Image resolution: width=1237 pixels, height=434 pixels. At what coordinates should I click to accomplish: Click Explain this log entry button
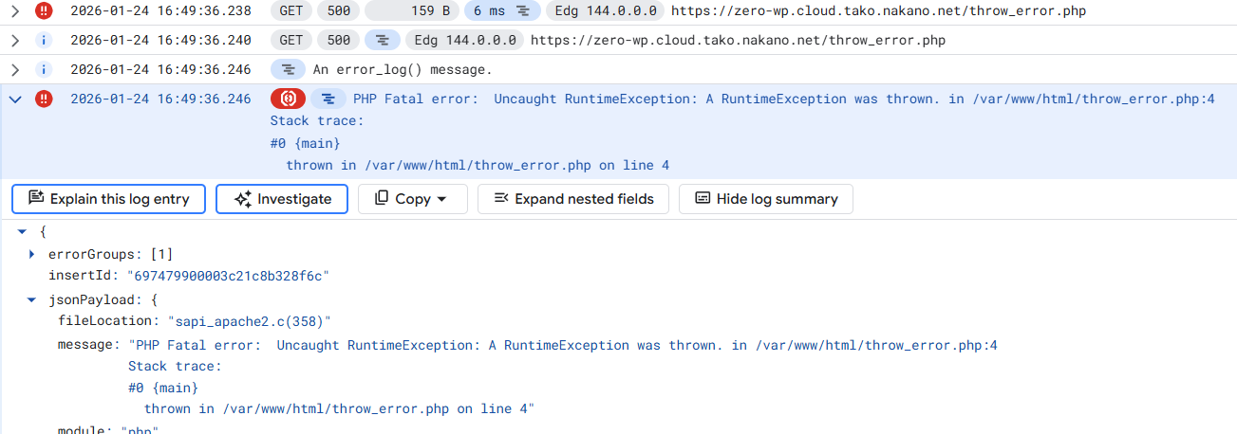108,199
